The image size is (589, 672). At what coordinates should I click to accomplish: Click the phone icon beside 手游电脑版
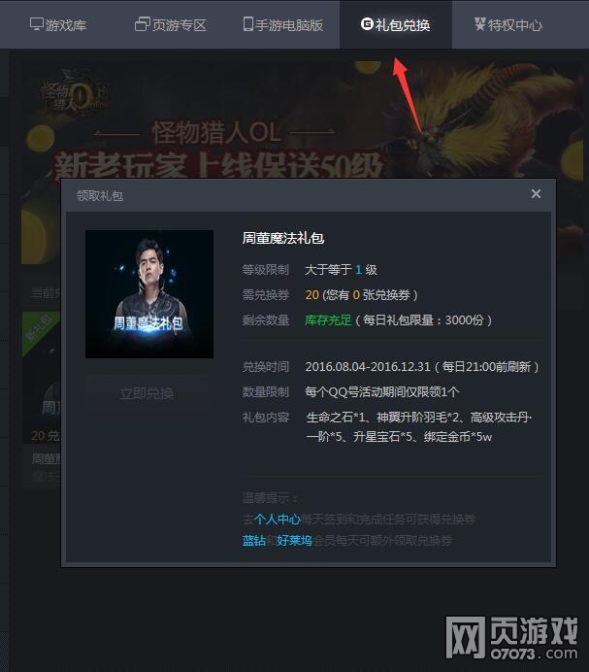pos(248,24)
